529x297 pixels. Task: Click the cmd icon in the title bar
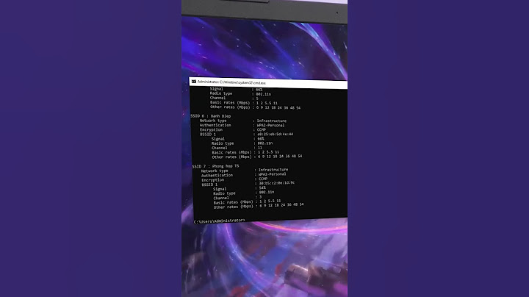194,82
